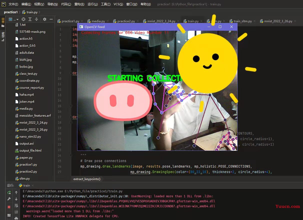Screen dimensions: 303x220
Task: Open the 窗口(W) menu
Action: tap(132, 4)
